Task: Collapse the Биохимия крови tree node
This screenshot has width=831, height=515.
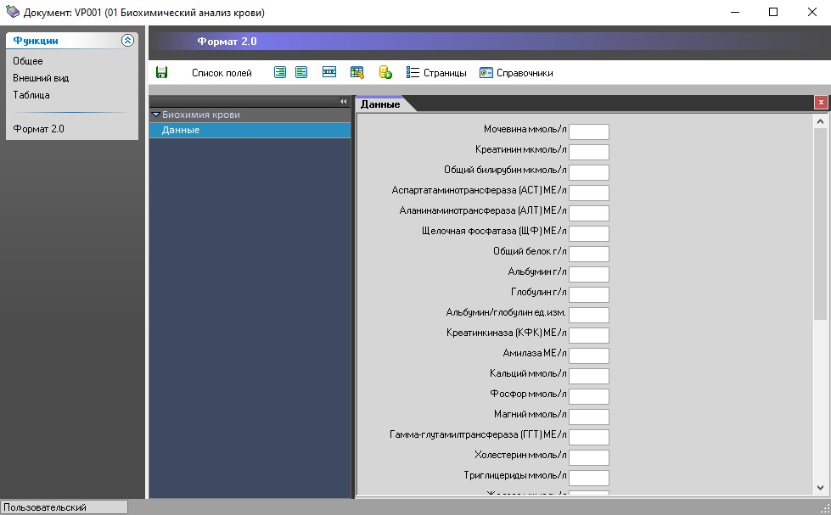Action: tap(156, 115)
